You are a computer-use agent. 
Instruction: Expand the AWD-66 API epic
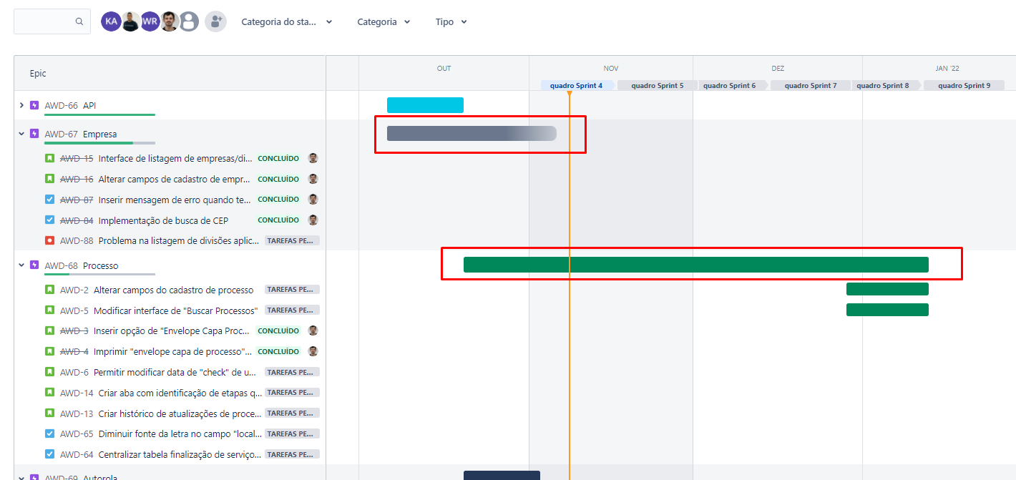[21, 105]
